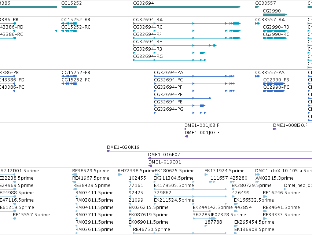Click protein feature CG32694-PG
Screen dimensions: 312x235
click(x=169, y=109)
